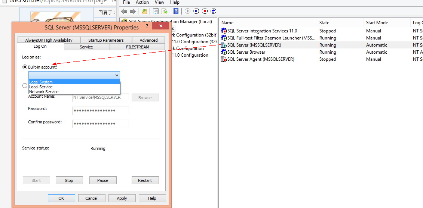
Task: Click the blue Help question mark icon
Action: 176,11
